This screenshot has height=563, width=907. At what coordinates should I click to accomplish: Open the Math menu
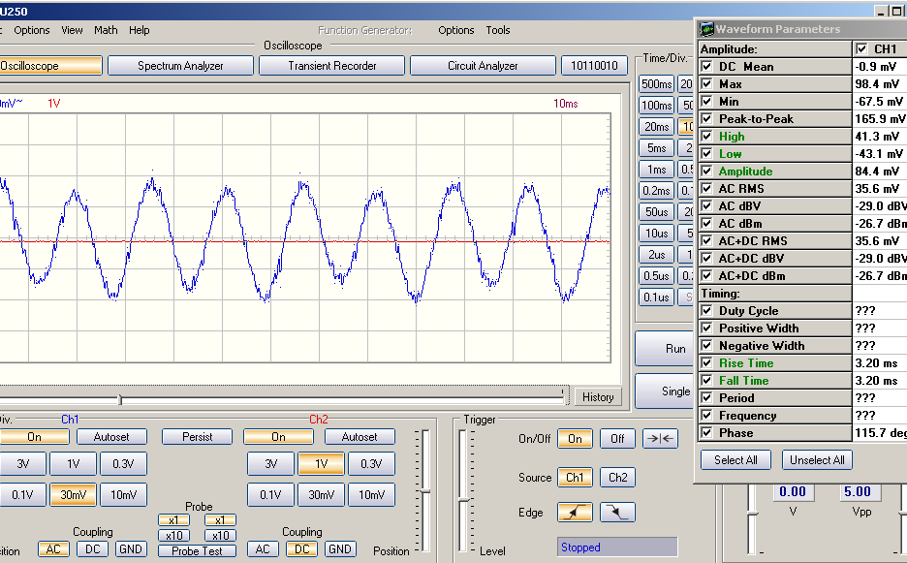(106, 30)
